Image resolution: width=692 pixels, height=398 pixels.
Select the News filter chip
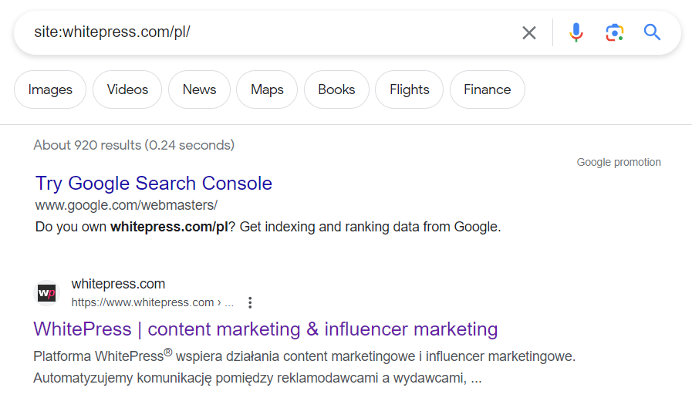[x=200, y=89]
